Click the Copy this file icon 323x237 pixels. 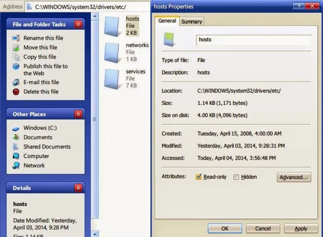(16, 57)
